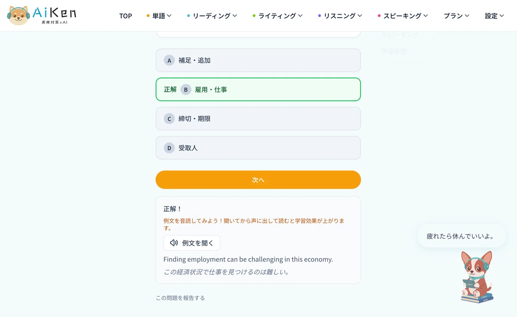Click the circled C option badge
Image resolution: width=517 pixels, height=317 pixels.
(169, 119)
